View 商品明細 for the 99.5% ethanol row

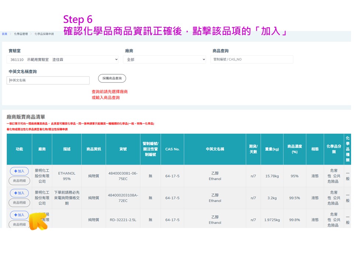pyautogui.click(x=19, y=203)
